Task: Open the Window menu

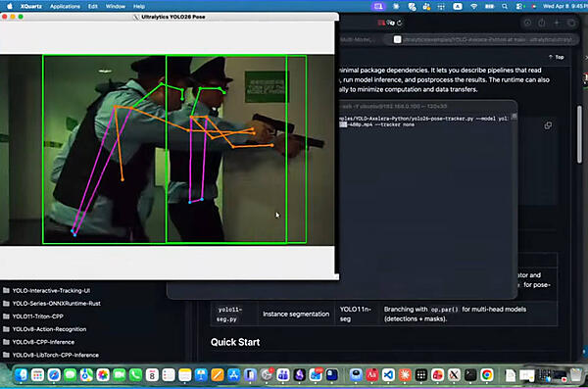Action: [115, 7]
